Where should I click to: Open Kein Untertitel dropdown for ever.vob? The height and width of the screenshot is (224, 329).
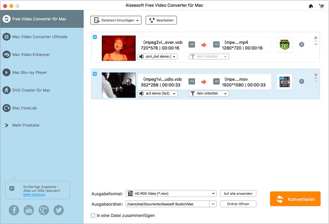point(209,57)
